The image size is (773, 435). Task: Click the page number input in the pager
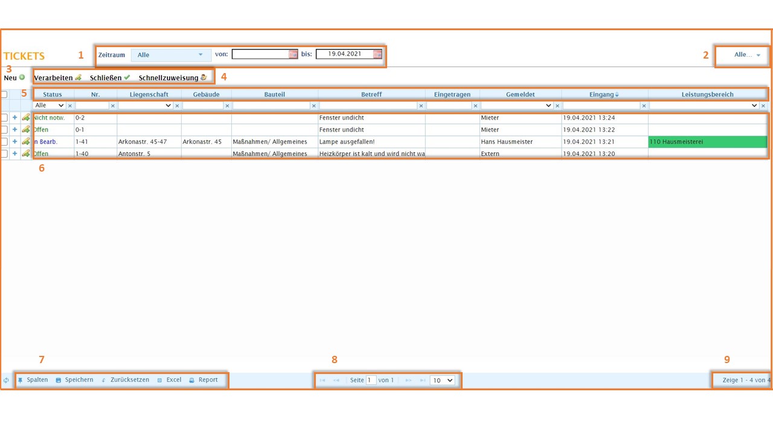tap(371, 381)
